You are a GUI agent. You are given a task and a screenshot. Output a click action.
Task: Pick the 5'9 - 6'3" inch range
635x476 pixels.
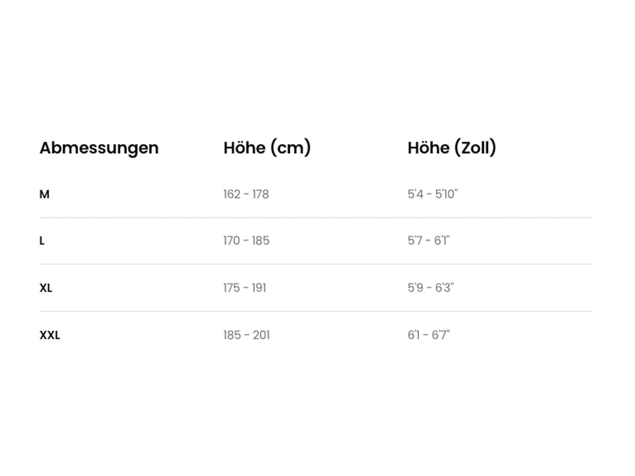[x=431, y=288]
